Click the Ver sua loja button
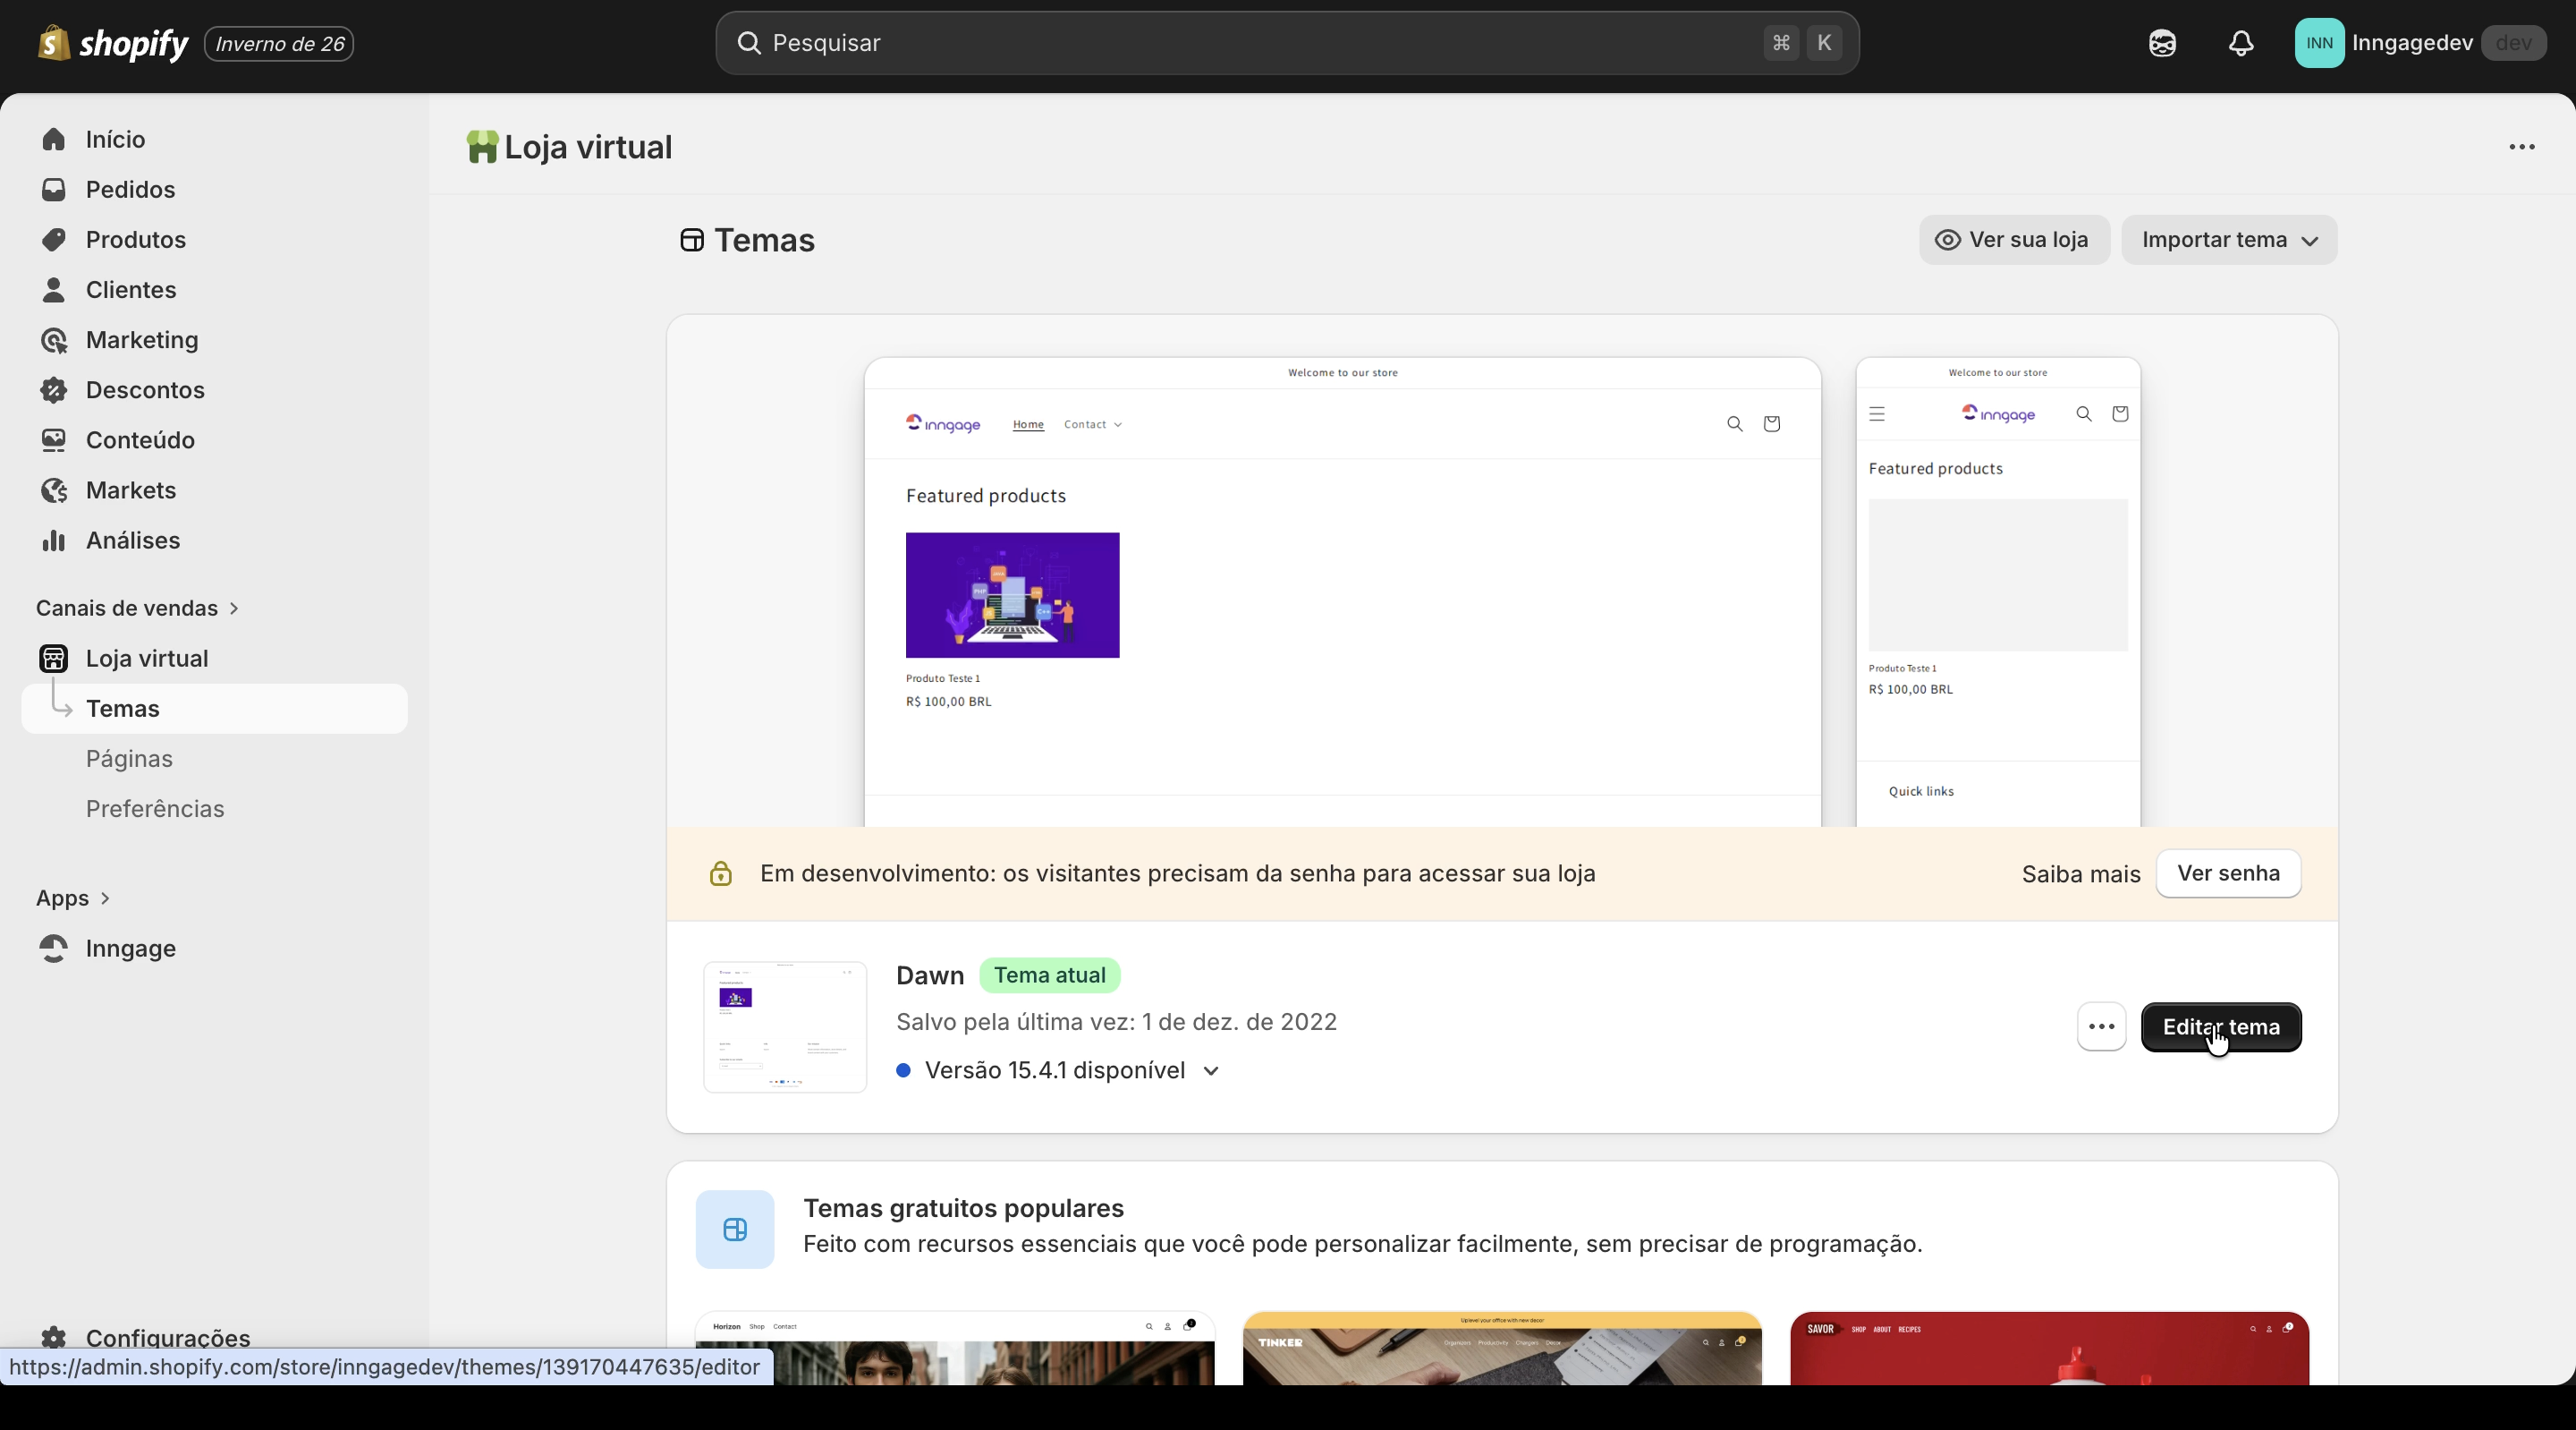 [2013, 240]
